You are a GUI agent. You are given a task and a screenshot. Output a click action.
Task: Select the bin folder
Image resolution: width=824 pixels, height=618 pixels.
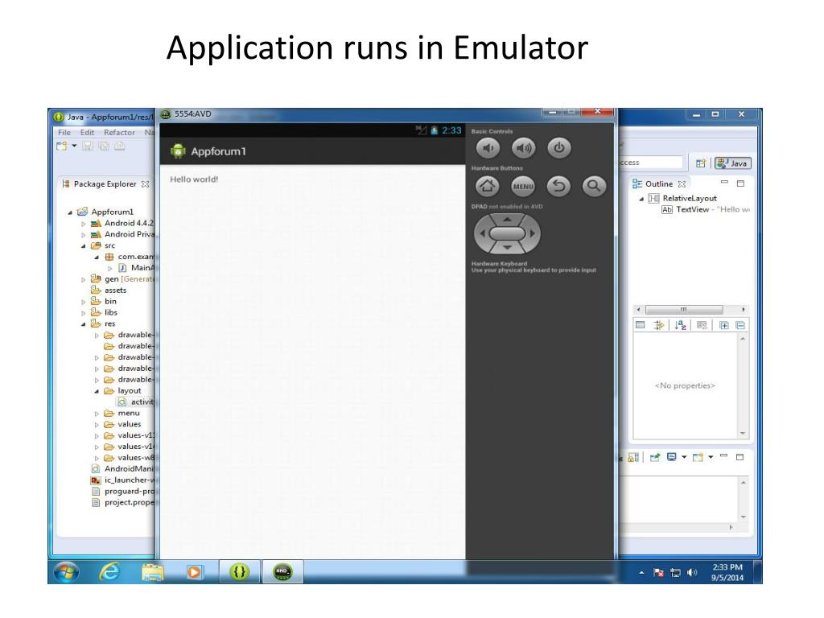tap(104, 301)
